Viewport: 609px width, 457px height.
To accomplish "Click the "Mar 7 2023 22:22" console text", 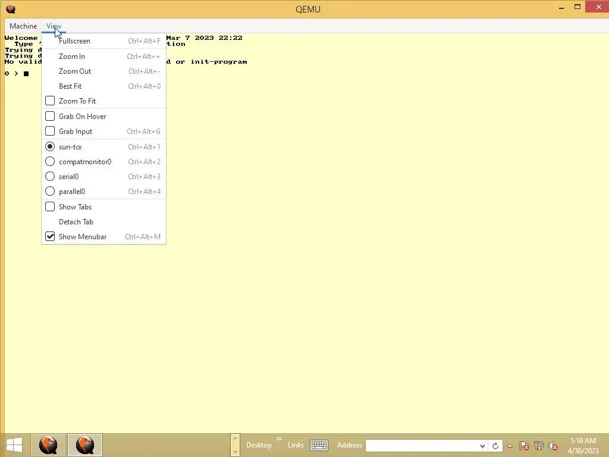I will tap(205, 37).
